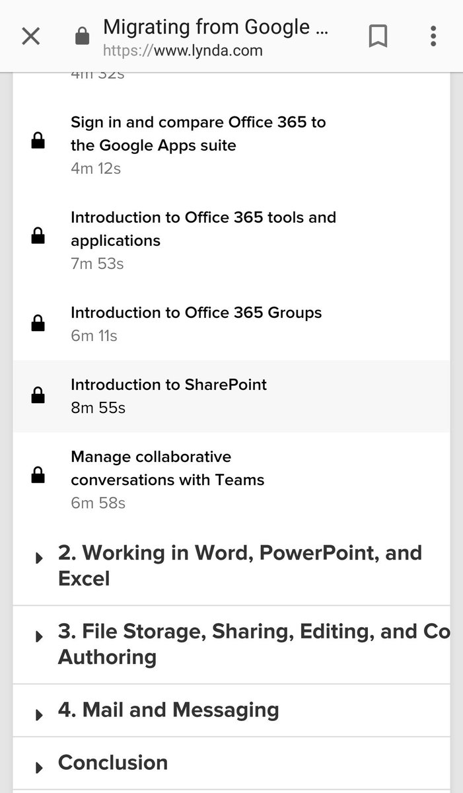Expand arrow for '2. Working in Word, PowerPoint, and Excel'
This screenshot has height=793, width=463.
pyautogui.click(x=39, y=558)
